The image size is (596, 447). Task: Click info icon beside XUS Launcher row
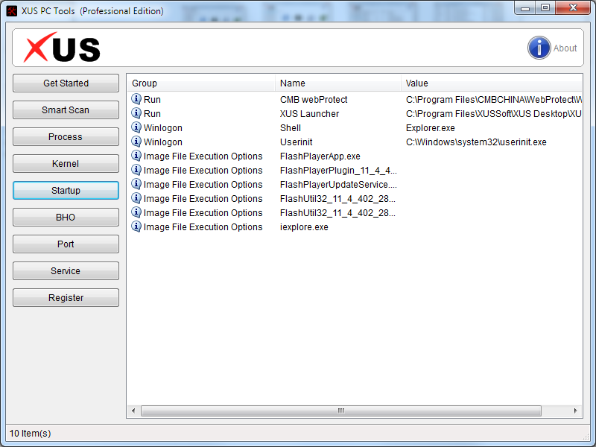pyautogui.click(x=136, y=113)
